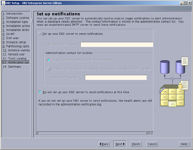Close the DB2 Setup window
This screenshot has width=193, height=150.
[x=190, y=3]
